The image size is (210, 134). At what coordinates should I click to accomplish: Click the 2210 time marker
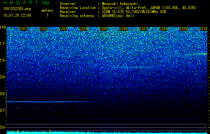(203, 29)
